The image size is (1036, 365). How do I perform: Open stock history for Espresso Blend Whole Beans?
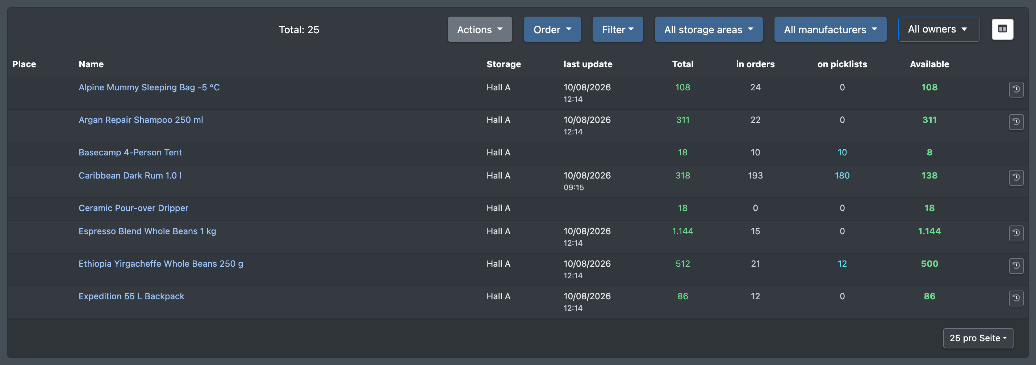[1016, 233]
